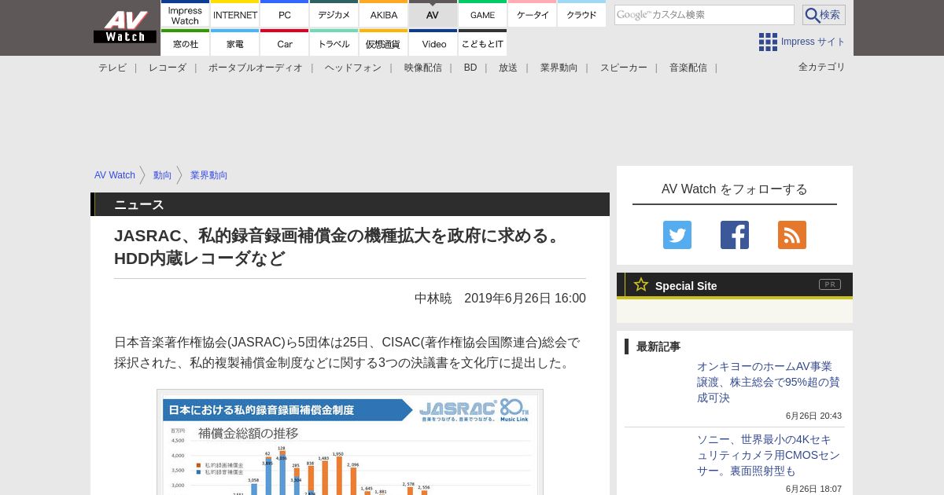
Task: Open the スピーカー category
Action: point(624,68)
